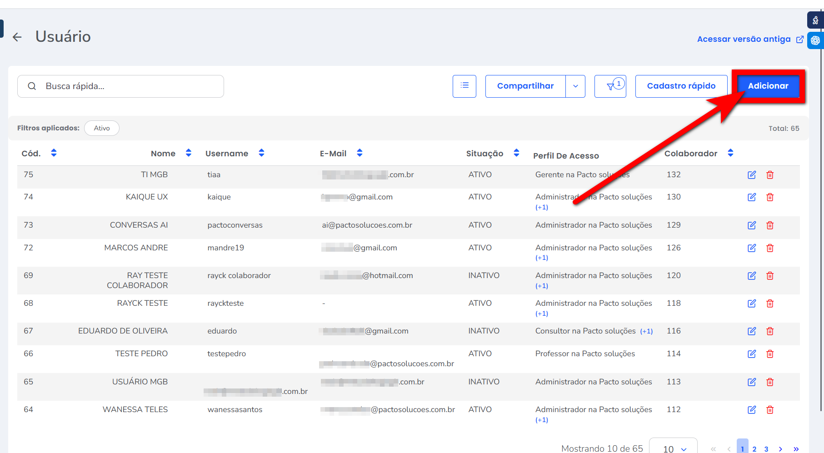Sort table by Situação column
Screen dimensions: 824x453
point(516,153)
